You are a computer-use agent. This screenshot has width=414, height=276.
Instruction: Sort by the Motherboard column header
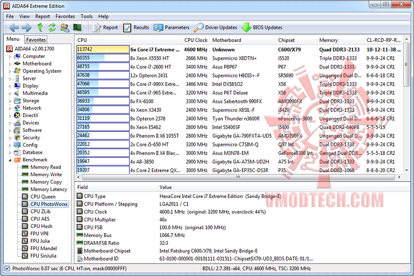[243, 40]
